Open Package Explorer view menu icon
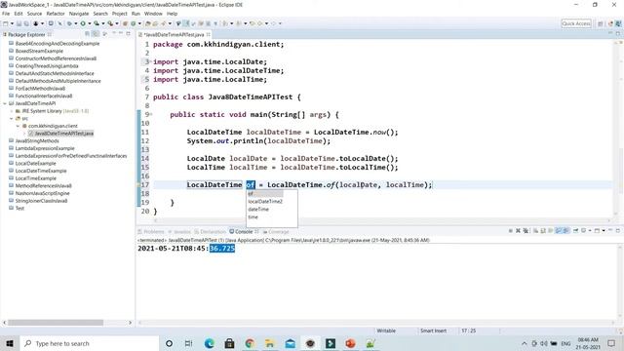This screenshot has width=624, height=351. coord(104,34)
